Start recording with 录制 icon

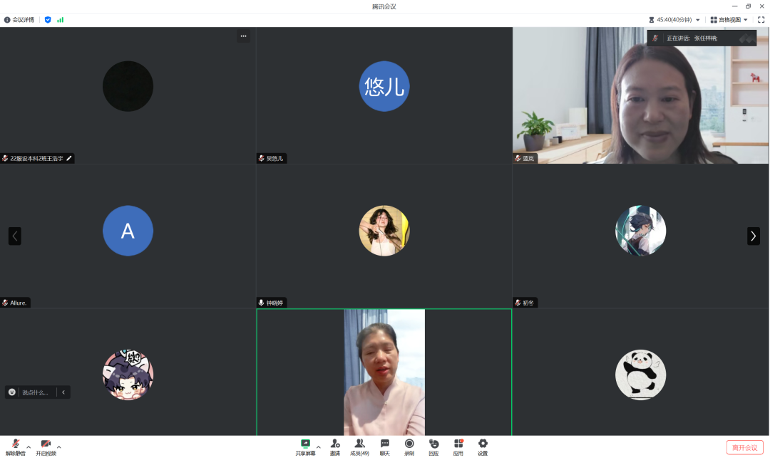(x=409, y=446)
